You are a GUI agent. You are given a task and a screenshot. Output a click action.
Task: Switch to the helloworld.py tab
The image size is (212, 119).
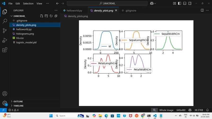74,11
